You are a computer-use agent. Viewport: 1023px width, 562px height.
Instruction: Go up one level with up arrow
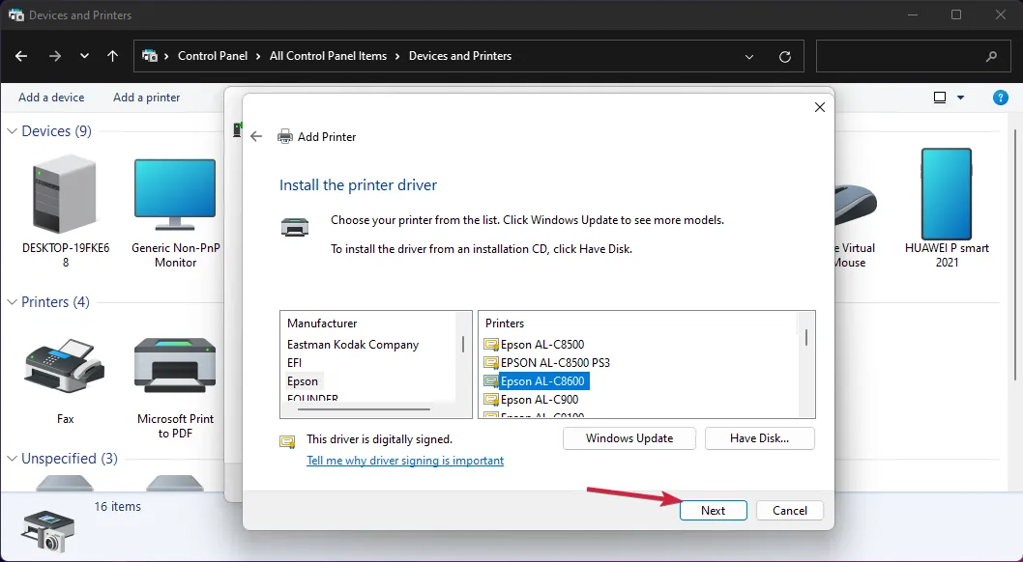point(112,56)
